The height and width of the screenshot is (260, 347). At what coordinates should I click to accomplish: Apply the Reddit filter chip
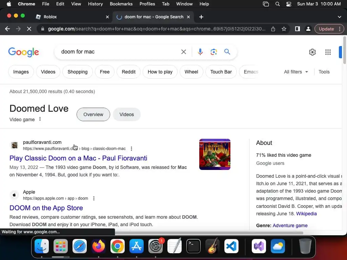point(128,72)
